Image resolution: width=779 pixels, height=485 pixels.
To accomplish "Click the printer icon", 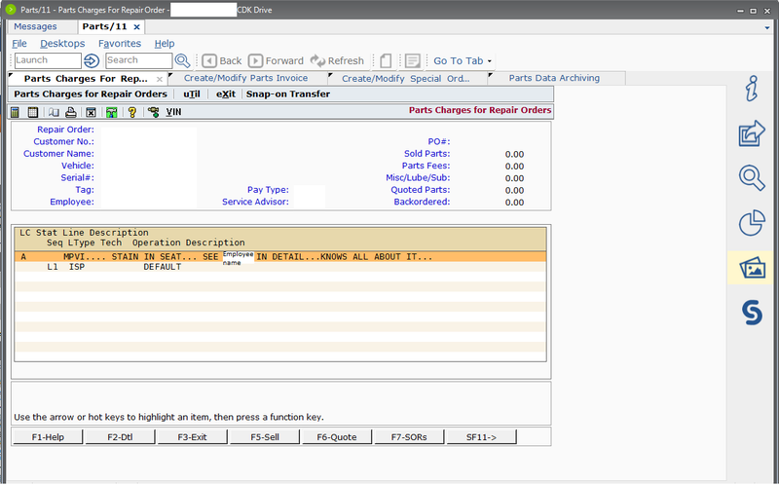I will (71, 112).
